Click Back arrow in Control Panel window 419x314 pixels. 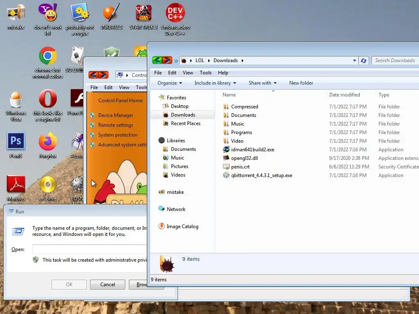pyautogui.click(x=94, y=75)
